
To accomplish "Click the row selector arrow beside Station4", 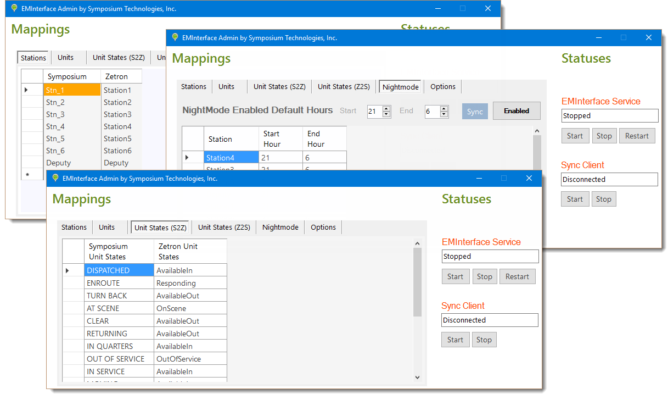I will [187, 158].
